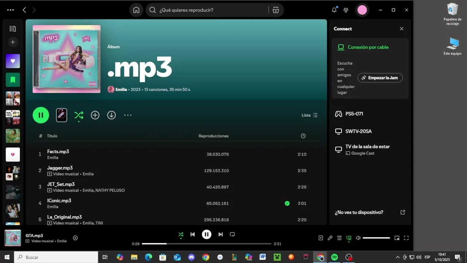
Task: Skip to previous track
Action: click(193, 235)
